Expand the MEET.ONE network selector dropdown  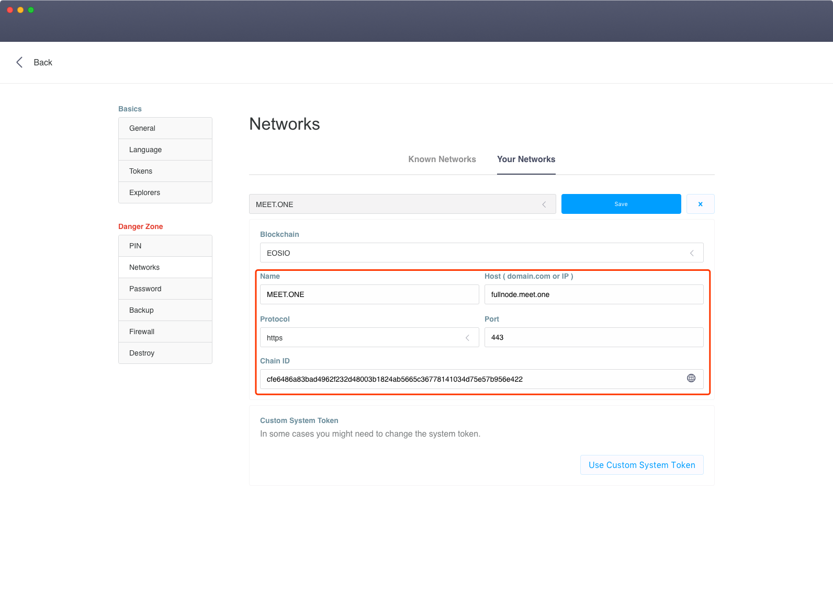click(402, 204)
